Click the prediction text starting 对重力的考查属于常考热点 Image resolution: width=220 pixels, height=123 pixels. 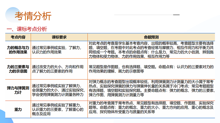point(151,107)
